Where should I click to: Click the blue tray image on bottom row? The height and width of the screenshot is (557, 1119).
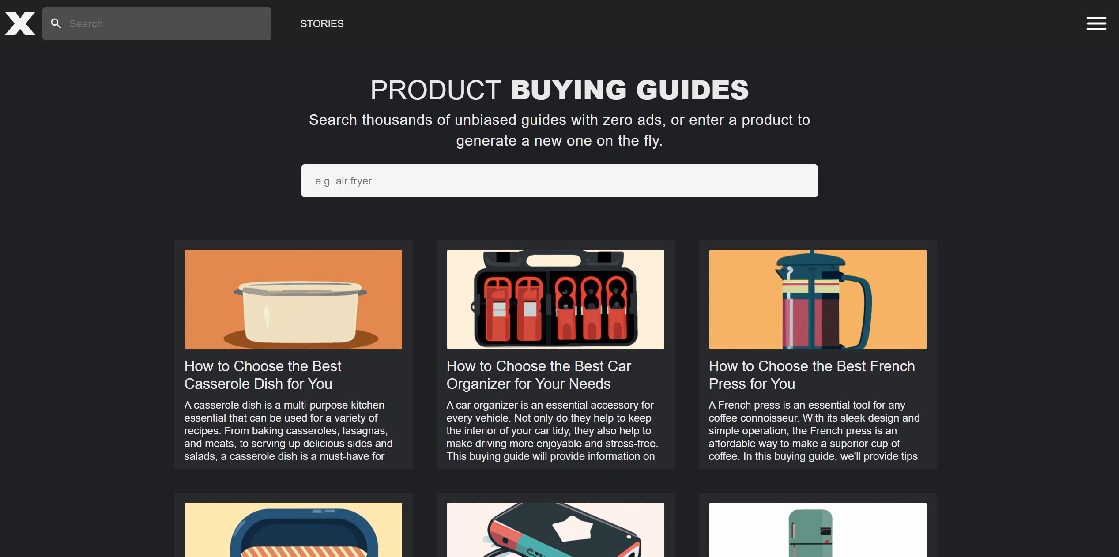(x=293, y=530)
